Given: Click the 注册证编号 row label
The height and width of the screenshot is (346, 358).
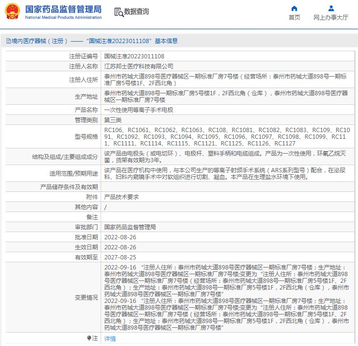Looking at the screenshot, I should (83, 56).
